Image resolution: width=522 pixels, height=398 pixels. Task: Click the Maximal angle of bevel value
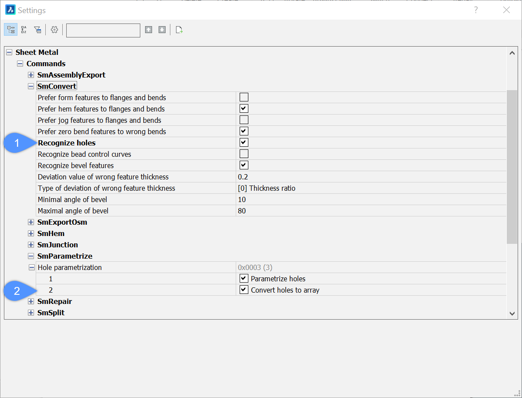(370, 211)
